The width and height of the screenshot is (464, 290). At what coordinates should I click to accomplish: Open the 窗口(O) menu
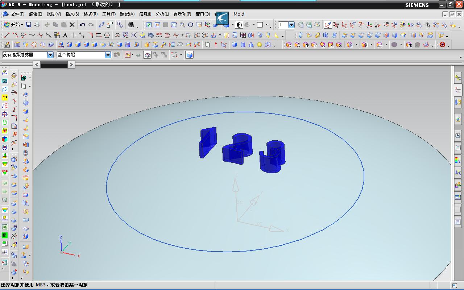[203, 14]
